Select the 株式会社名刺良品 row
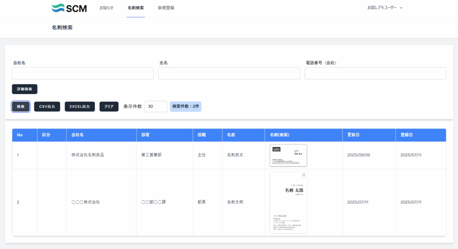The height and width of the screenshot is (249, 458). [90, 155]
